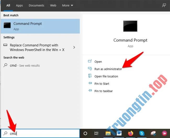Screen dimensions: 170x138
Task: Click the Run as administrator shield icon
Action: pyautogui.click(x=90, y=69)
